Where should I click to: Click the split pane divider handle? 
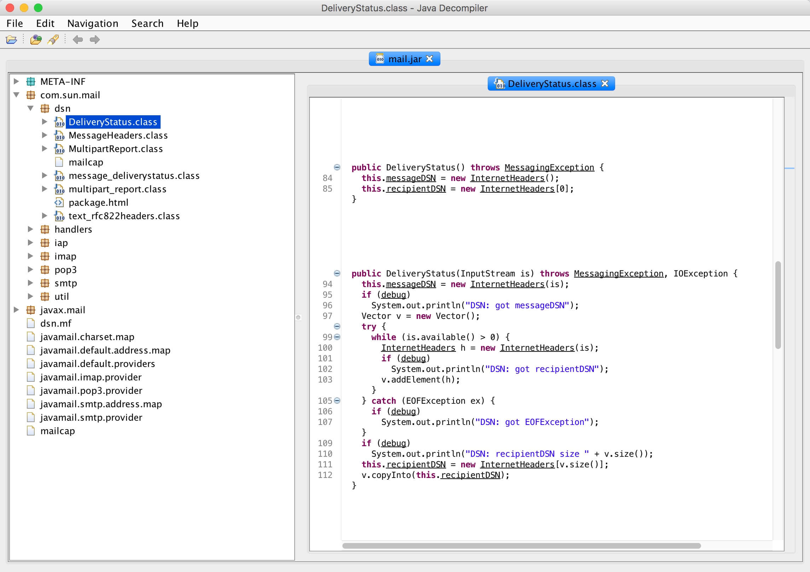pos(298,317)
